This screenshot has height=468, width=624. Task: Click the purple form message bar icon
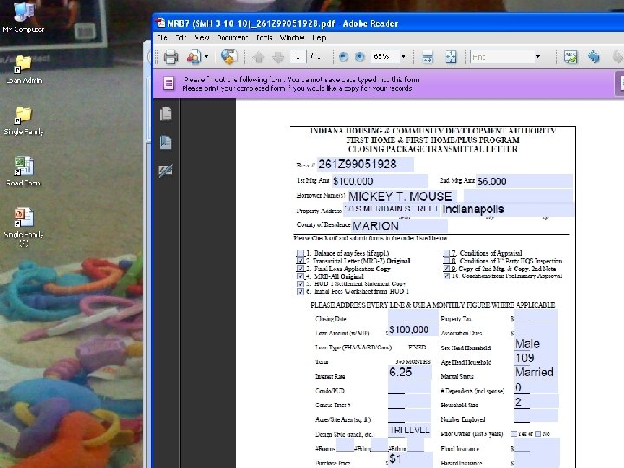tap(169, 83)
